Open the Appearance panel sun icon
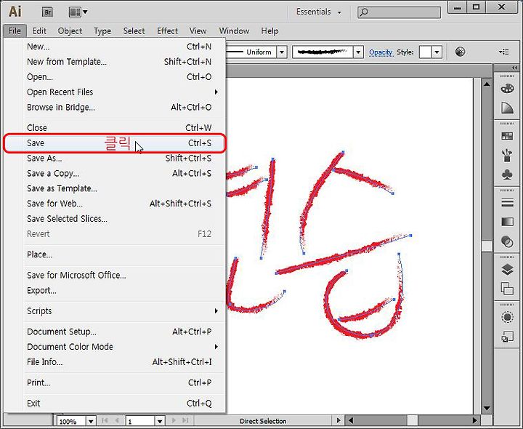Screen dimensions: 523x429 point(507,317)
